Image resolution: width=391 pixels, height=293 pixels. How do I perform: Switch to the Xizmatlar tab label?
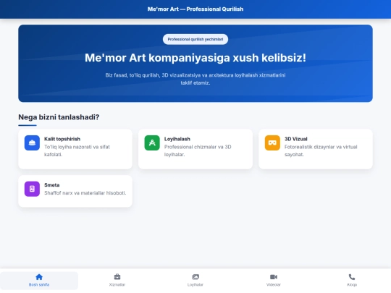pos(117,284)
